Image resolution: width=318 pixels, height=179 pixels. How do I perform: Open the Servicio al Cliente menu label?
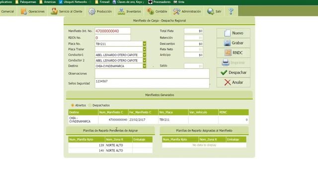tap(71, 11)
